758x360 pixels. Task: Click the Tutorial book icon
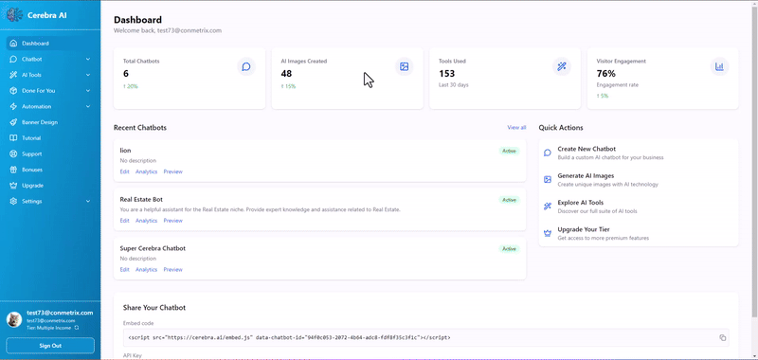[x=13, y=138]
